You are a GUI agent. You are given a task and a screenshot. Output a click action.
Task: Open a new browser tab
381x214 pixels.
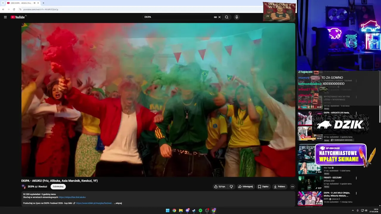(x=43, y=3)
